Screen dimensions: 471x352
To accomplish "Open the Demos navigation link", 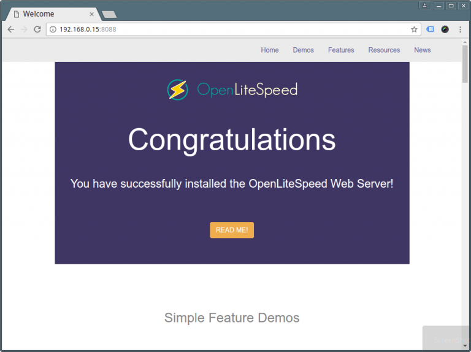I will [x=304, y=50].
